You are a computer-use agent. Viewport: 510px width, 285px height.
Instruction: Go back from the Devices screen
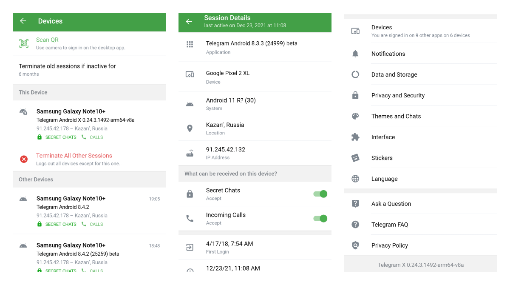(x=23, y=21)
